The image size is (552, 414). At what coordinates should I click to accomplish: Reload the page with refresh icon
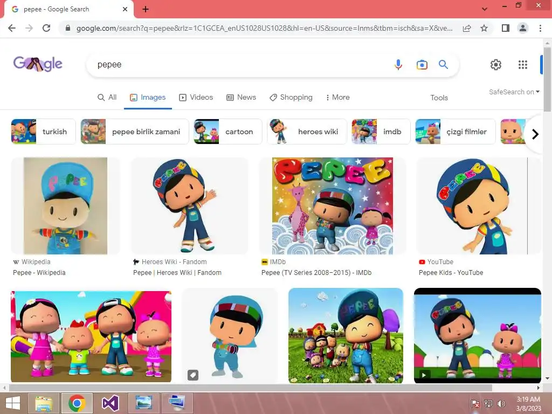point(46,28)
